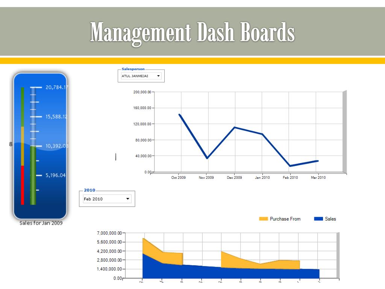Open the Salesperson ATUL JANMEJAI dropdown

[x=141, y=76]
